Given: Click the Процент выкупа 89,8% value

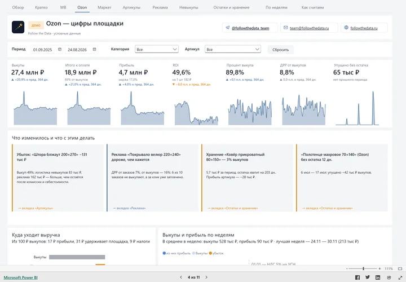Looking at the screenshot, I should 235,72.
